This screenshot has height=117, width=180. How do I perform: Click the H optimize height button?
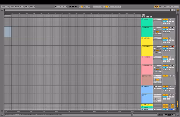coord(172,10)
